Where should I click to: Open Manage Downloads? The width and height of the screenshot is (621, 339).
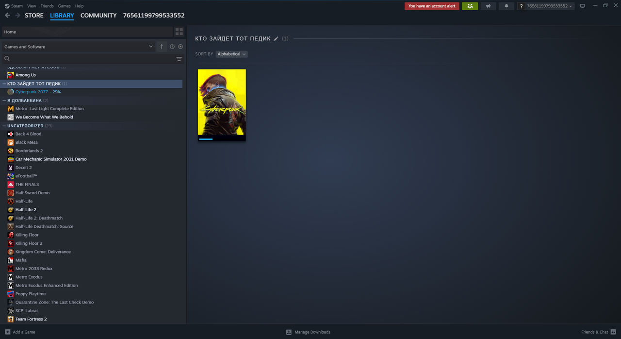pyautogui.click(x=308, y=332)
